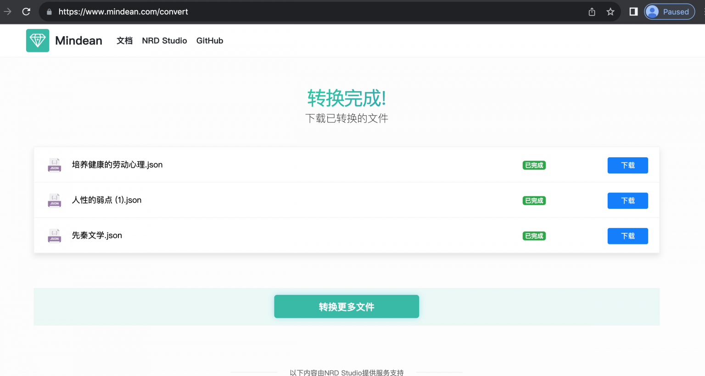Click inside the address bar
This screenshot has width=705, height=376.
pos(275,11)
